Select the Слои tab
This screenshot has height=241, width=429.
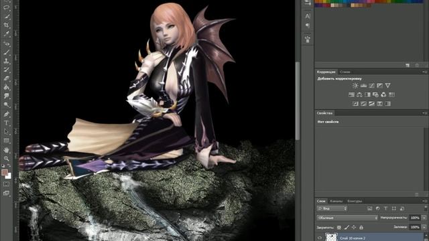tap(321, 201)
